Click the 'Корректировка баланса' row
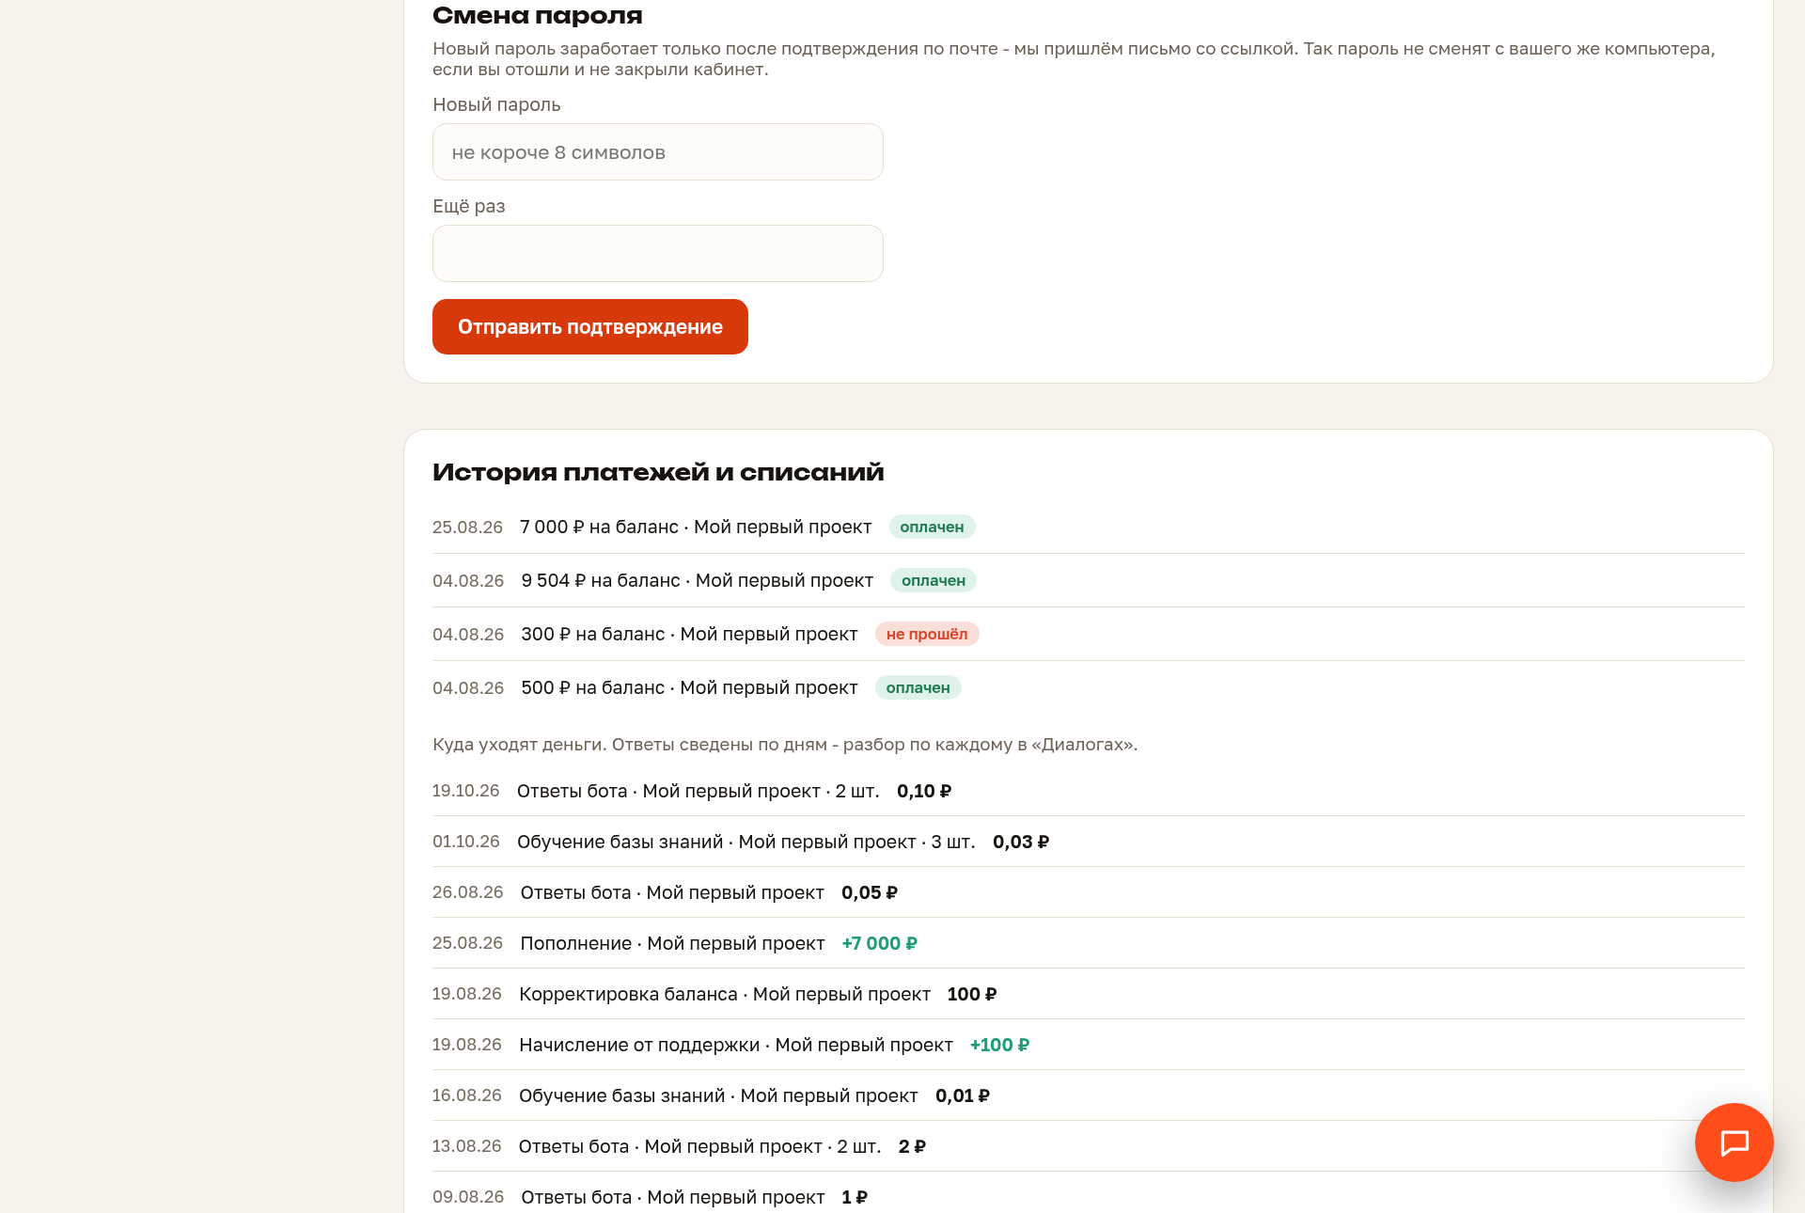 coord(1089,995)
